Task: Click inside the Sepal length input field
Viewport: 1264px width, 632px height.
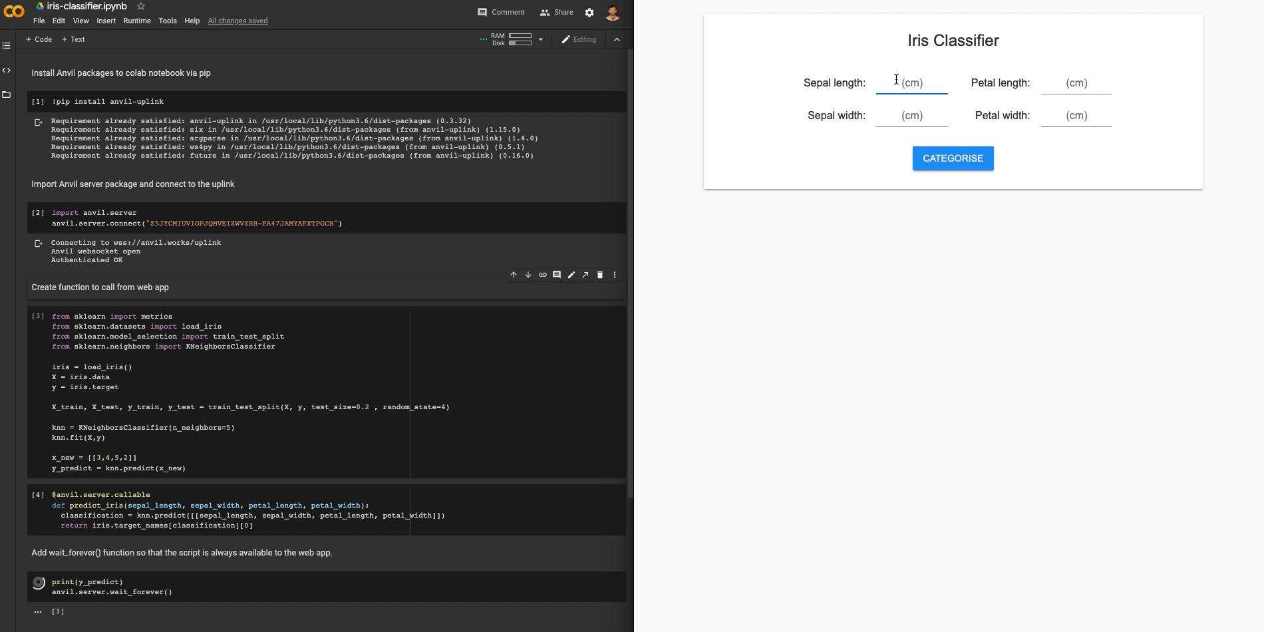Action: [912, 81]
